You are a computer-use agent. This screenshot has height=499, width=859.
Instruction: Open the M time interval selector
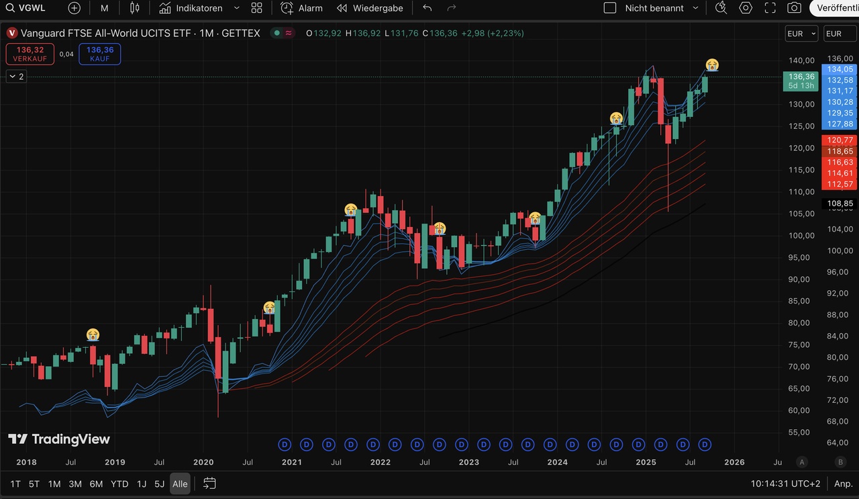tap(105, 8)
